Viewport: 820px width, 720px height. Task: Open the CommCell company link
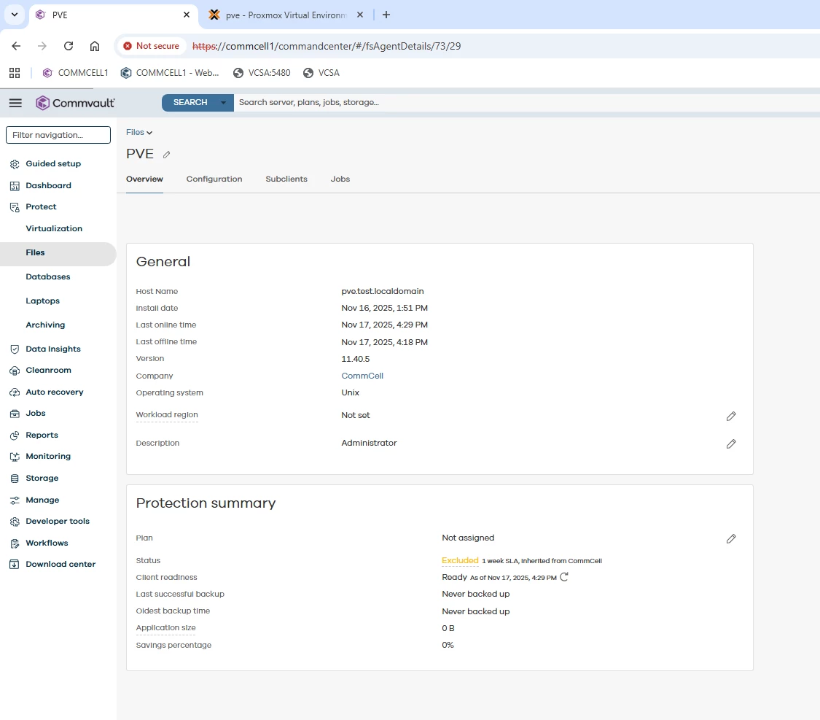(362, 376)
